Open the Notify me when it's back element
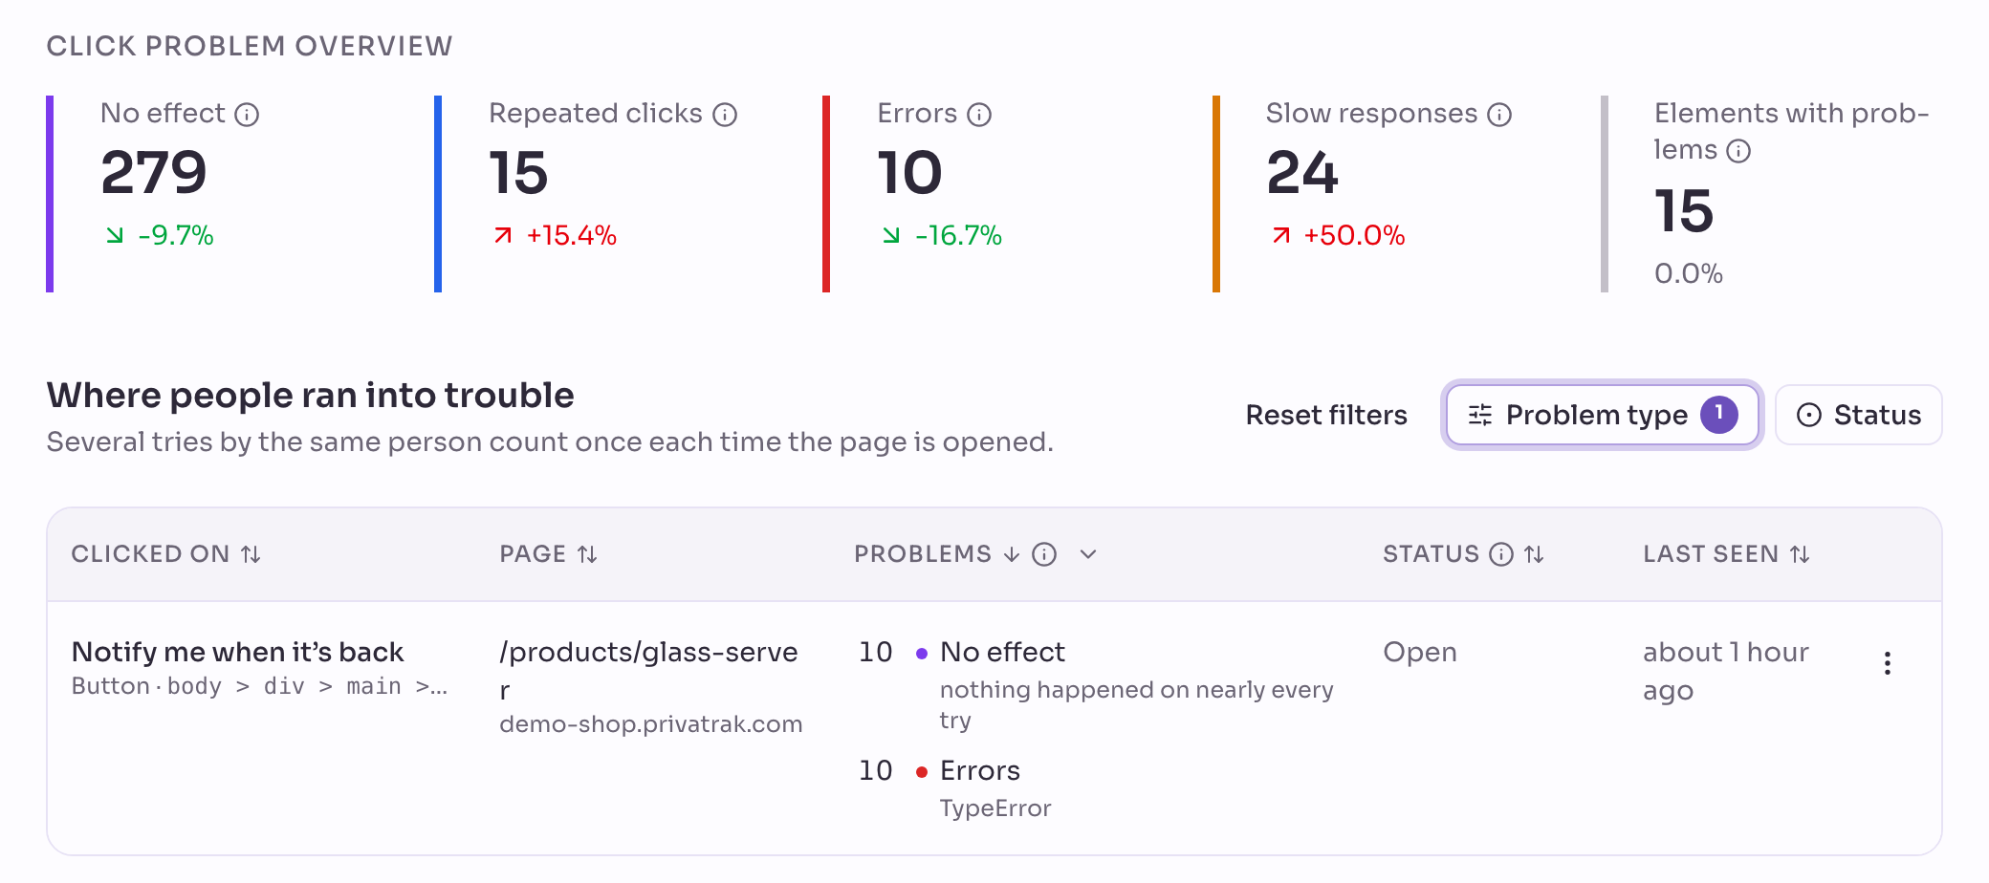The height and width of the screenshot is (883, 1989). (x=237, y=652)
